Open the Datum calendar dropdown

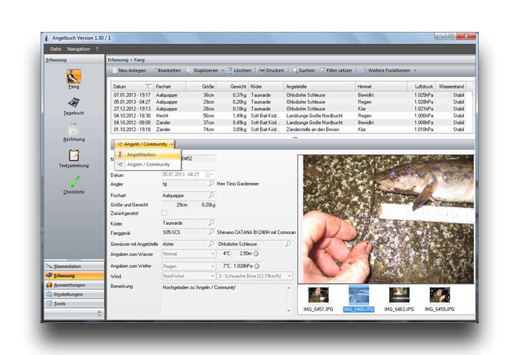(209, 175)
